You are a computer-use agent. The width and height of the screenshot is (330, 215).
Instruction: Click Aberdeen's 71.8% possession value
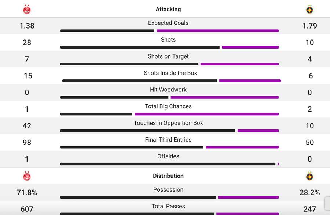point(27,192)
